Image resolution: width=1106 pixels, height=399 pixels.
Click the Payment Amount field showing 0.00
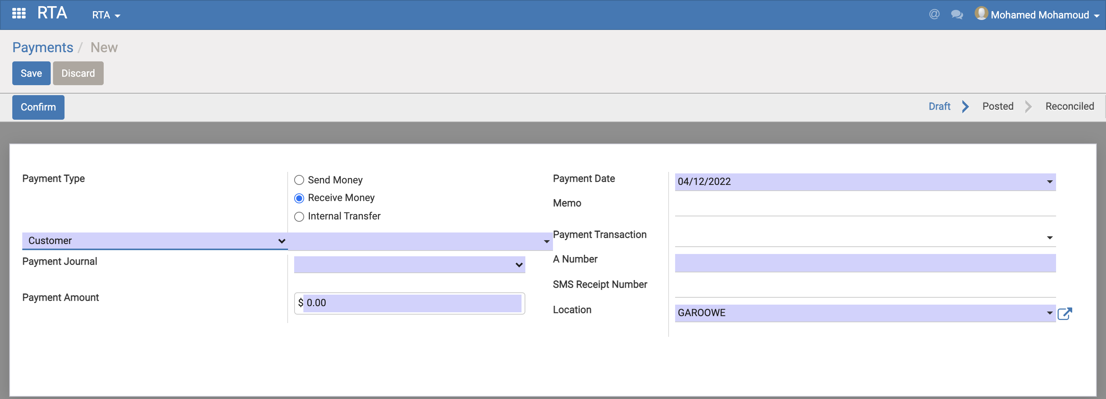tap(412, 303)
